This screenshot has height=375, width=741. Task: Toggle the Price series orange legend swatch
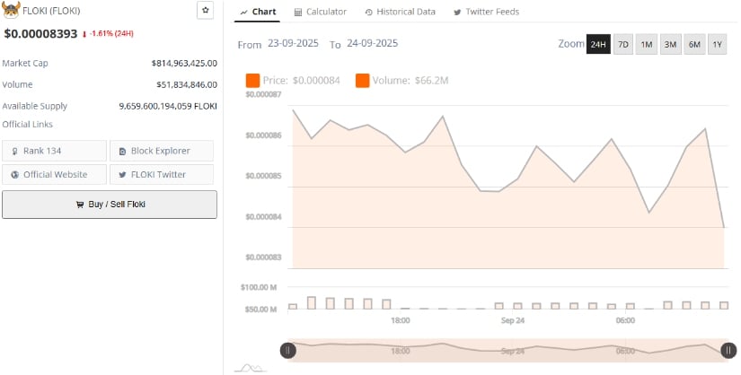[x=252, y=81]
